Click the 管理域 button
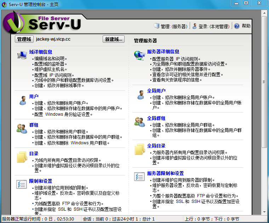Viewport: 269px width, 223px height. [x=24, y=39]
